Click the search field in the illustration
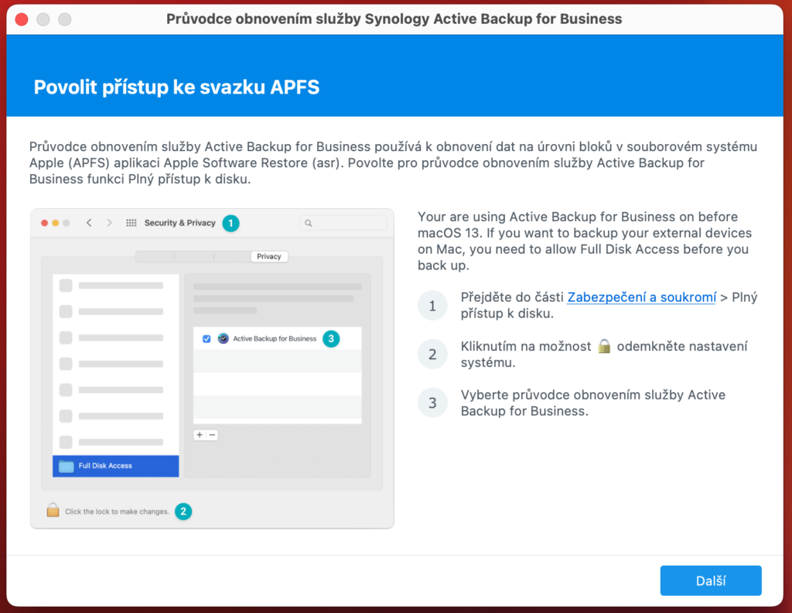 (343, 223)
